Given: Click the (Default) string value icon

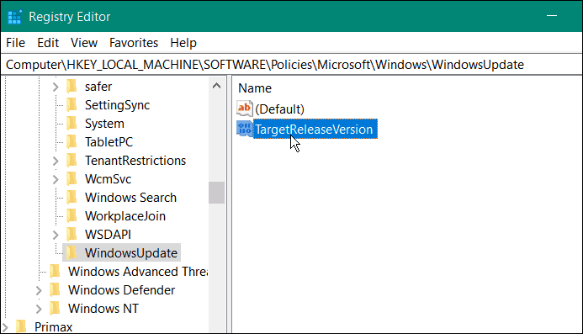Looking at the screenshot, I should 245,109.
